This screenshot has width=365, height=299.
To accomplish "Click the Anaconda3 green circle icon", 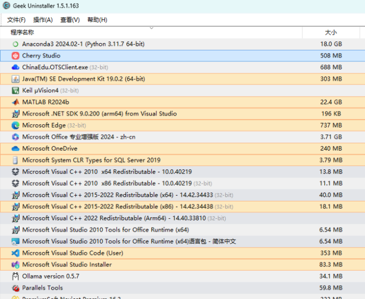I will [15, 44].
